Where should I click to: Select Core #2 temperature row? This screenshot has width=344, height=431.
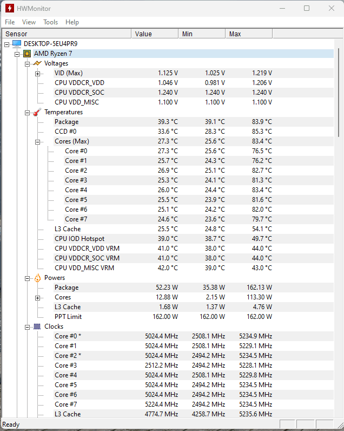click(x=199, y=171)
